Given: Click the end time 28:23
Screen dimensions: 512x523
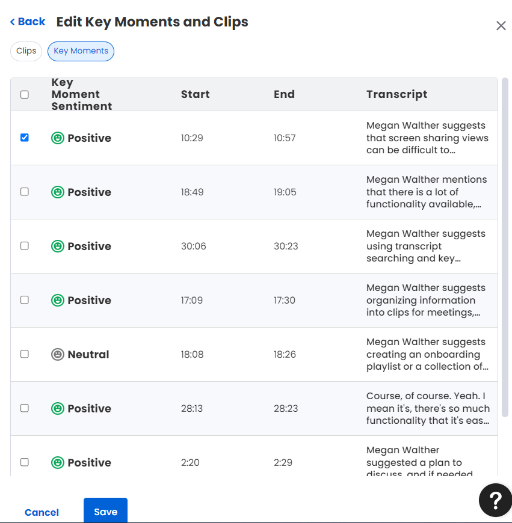Looking at the screenshot, I should pos(286,408).
